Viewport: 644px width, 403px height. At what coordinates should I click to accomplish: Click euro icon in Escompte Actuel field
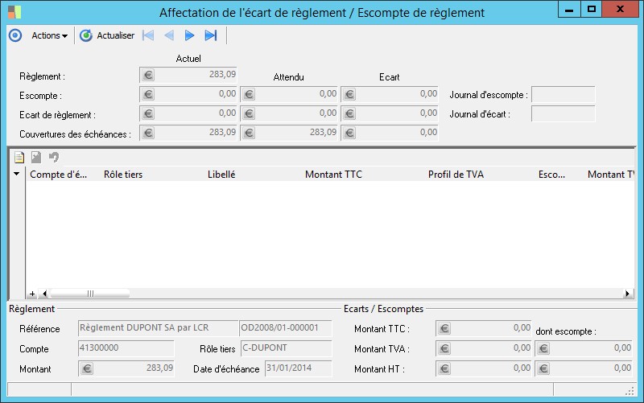148,94
